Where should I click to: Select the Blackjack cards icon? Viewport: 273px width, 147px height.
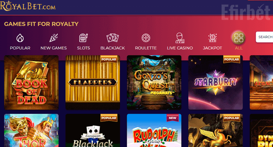[112, 38]
